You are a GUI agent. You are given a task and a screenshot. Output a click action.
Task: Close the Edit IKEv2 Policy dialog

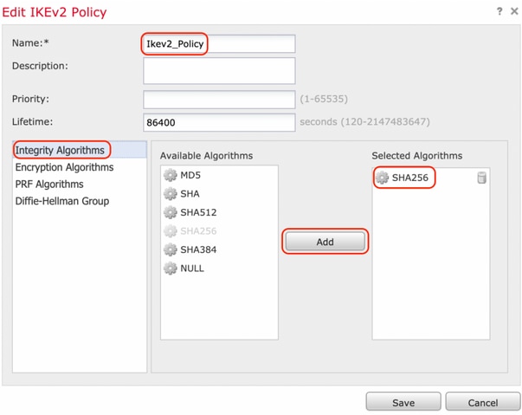point(514,11)
